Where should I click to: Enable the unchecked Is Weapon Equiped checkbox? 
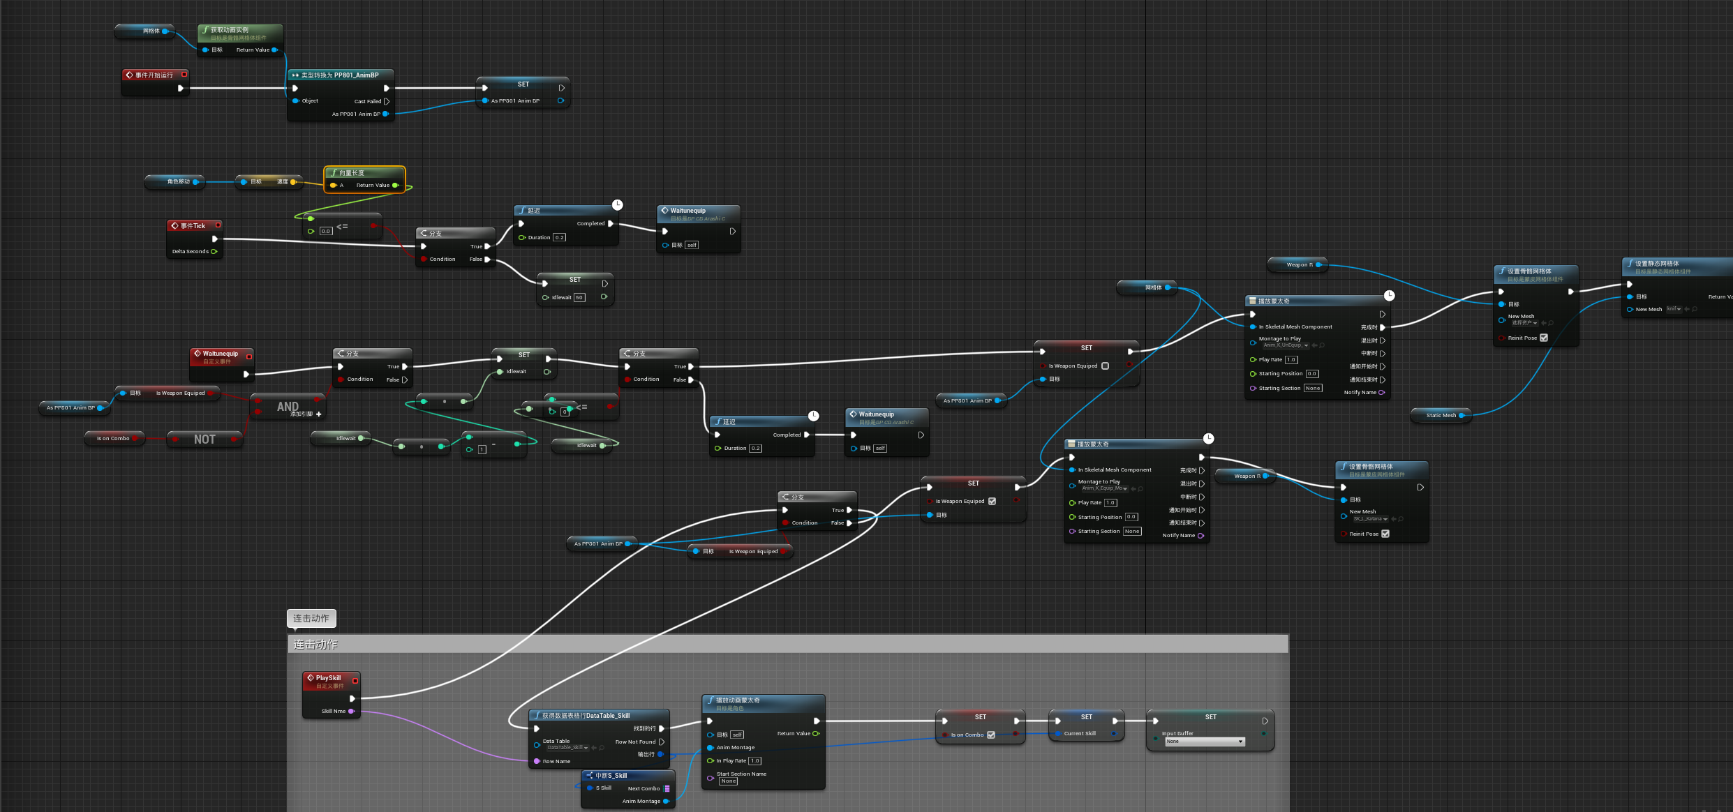point(1105,366)
